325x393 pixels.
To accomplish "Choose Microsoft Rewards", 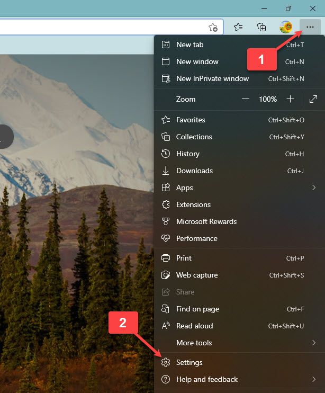I will pos(206,221).
